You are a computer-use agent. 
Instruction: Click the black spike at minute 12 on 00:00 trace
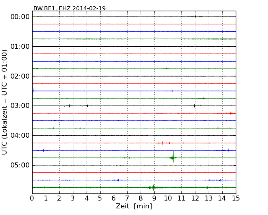click(x=195, y=17)
